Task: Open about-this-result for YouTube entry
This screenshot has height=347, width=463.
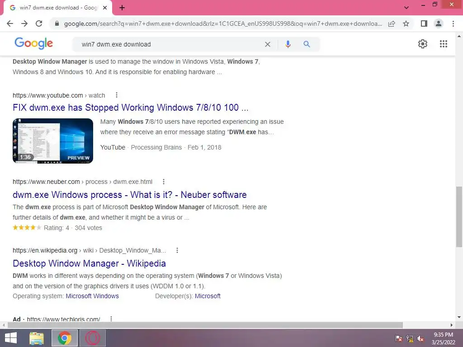Action: [117, 95]
